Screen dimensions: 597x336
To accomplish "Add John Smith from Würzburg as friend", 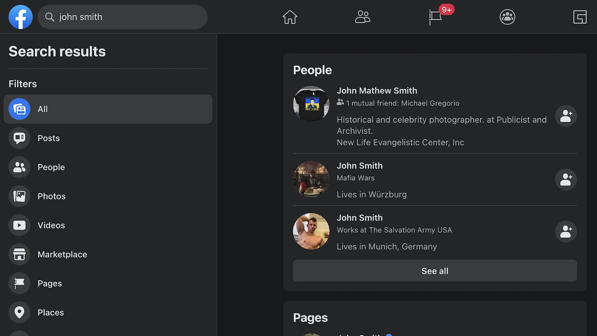I will (566, 180).
